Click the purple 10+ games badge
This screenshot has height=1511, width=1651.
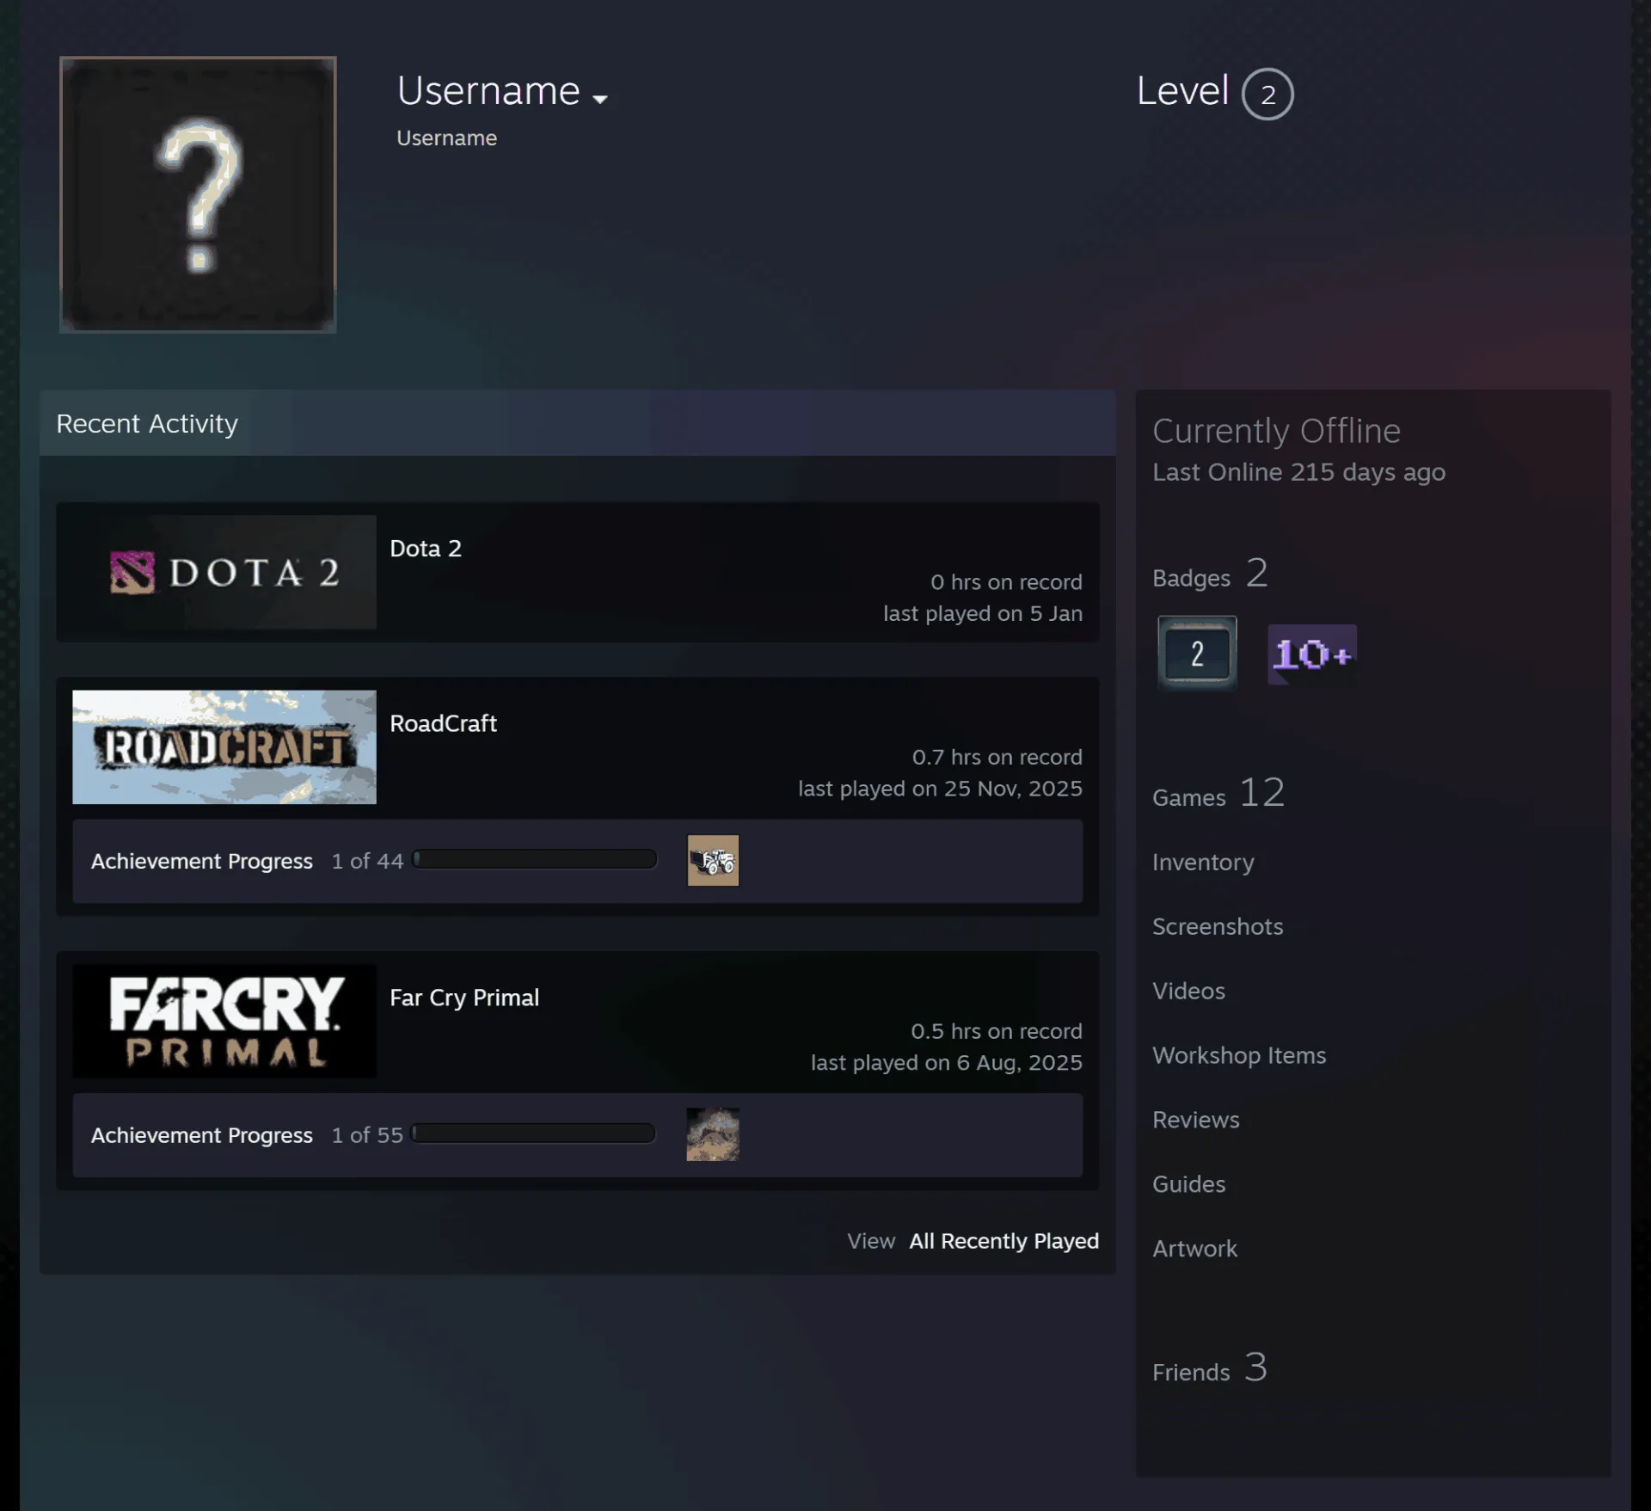point(1312,654)
